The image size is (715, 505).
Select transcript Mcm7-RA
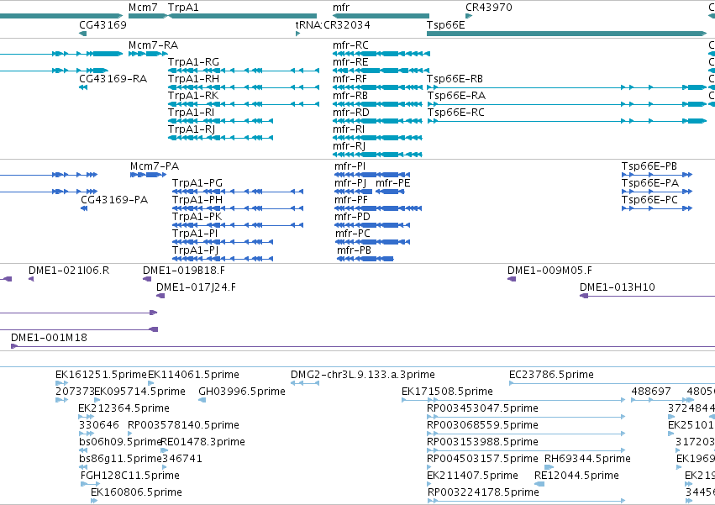(148, 54)
